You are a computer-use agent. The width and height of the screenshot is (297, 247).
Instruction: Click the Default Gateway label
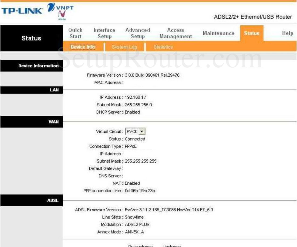(106, 168)
